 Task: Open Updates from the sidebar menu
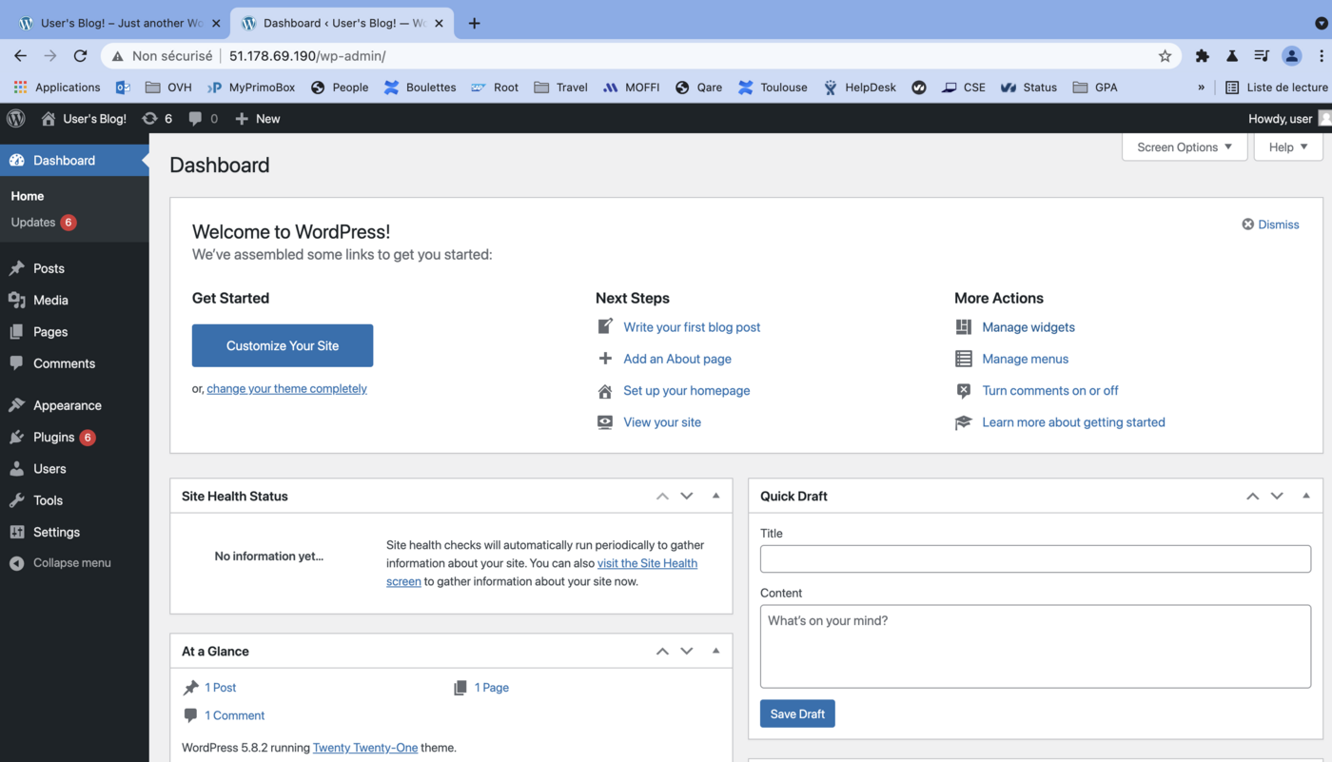pos(34,222)
